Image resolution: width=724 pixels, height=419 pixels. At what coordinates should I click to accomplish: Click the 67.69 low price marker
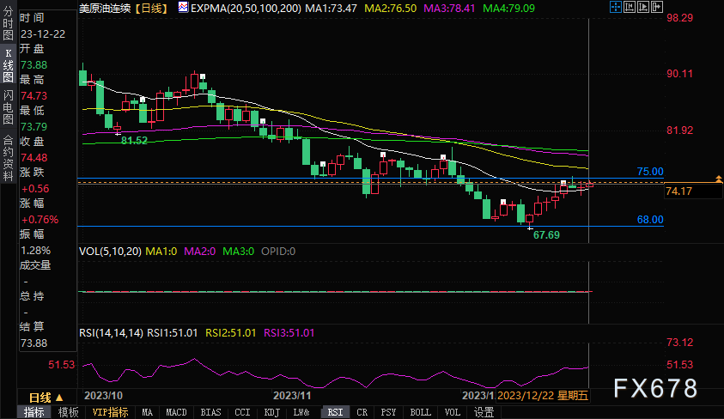pyautogui.click(x=546, y=235)
